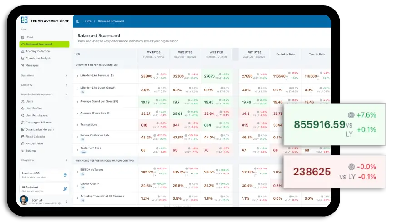Screen dimensions: 401x222
Task: Click the Anomaly Detection warning icon
Action: [x=23, y=51]
